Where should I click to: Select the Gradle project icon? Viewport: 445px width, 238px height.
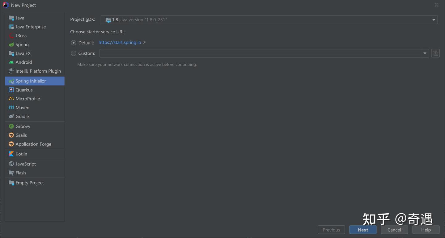(x=11, y=116)
